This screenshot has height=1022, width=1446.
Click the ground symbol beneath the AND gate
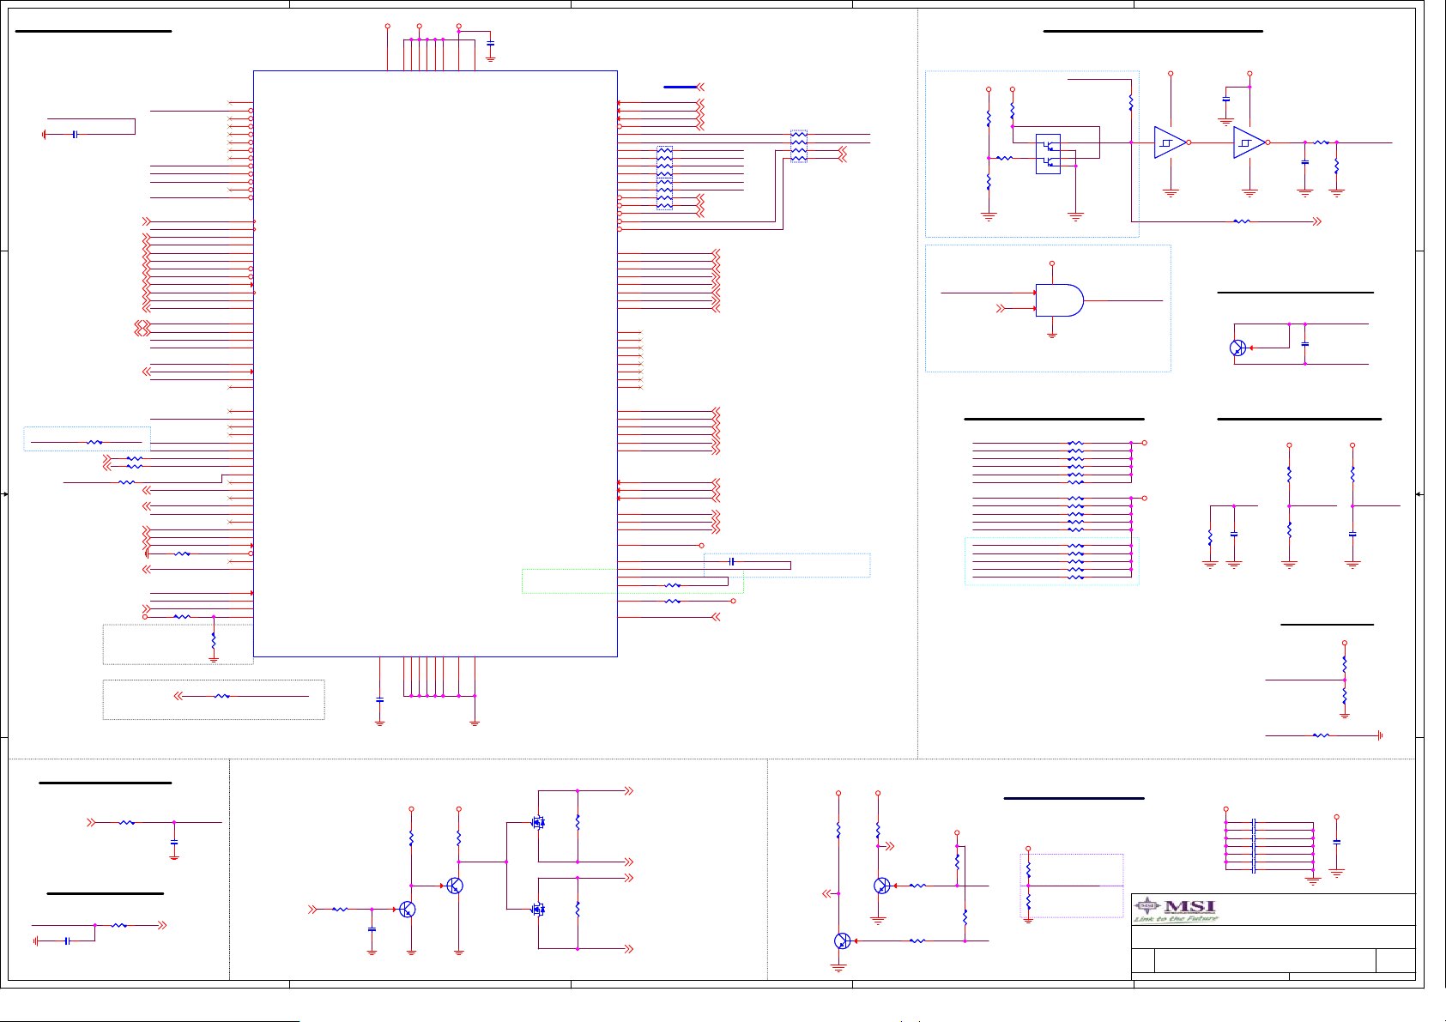tap(1052, 336)
